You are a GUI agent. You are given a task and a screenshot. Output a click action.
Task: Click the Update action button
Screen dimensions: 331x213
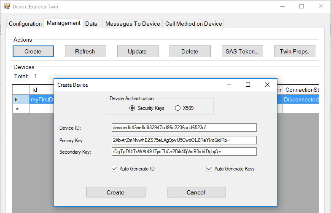(137, 51)
